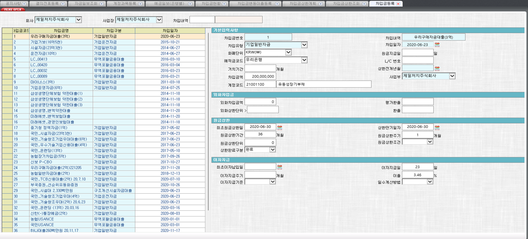Open the 차입유형 dropdown showing 기업일반자금

click(x=305, y=45)
